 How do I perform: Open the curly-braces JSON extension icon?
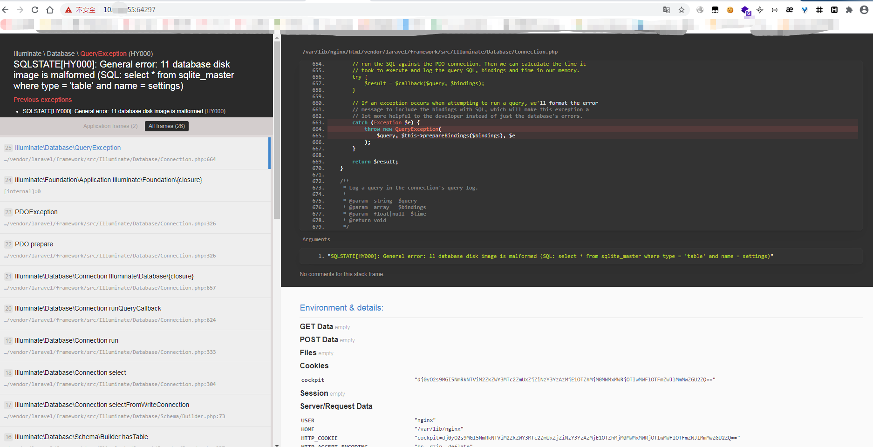(775, 10)
